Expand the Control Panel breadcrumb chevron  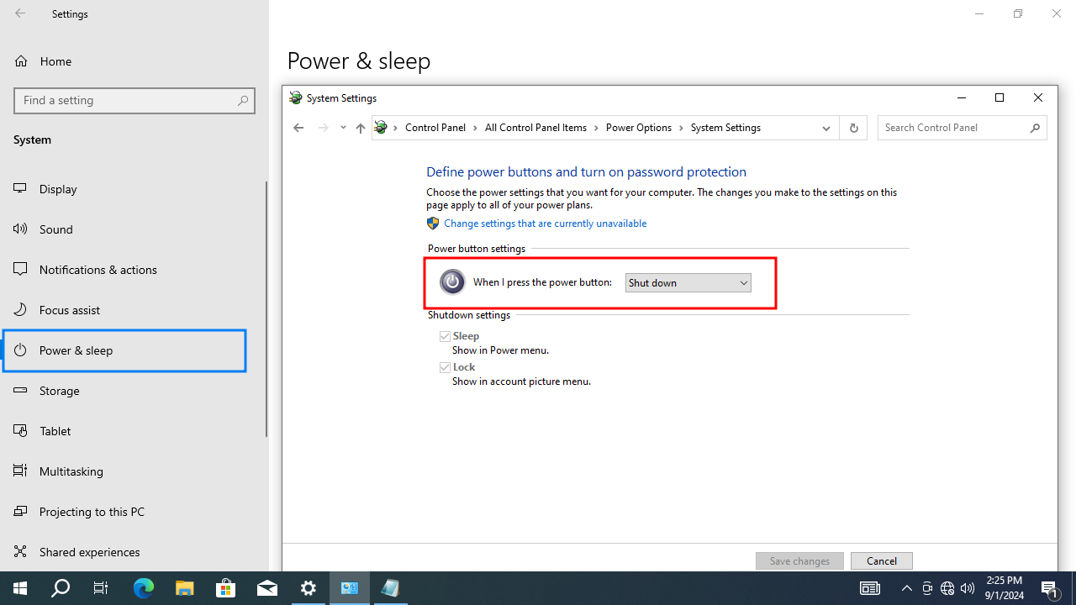click(476, 128)
